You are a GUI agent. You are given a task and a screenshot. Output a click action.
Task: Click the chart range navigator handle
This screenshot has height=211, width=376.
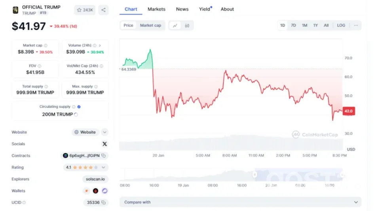[x=255, y=174]
